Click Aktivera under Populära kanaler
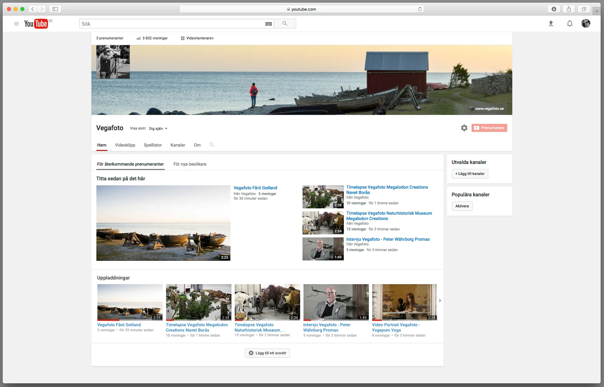Viewport: 604px width, 387px height. click(x=462, y=206)
